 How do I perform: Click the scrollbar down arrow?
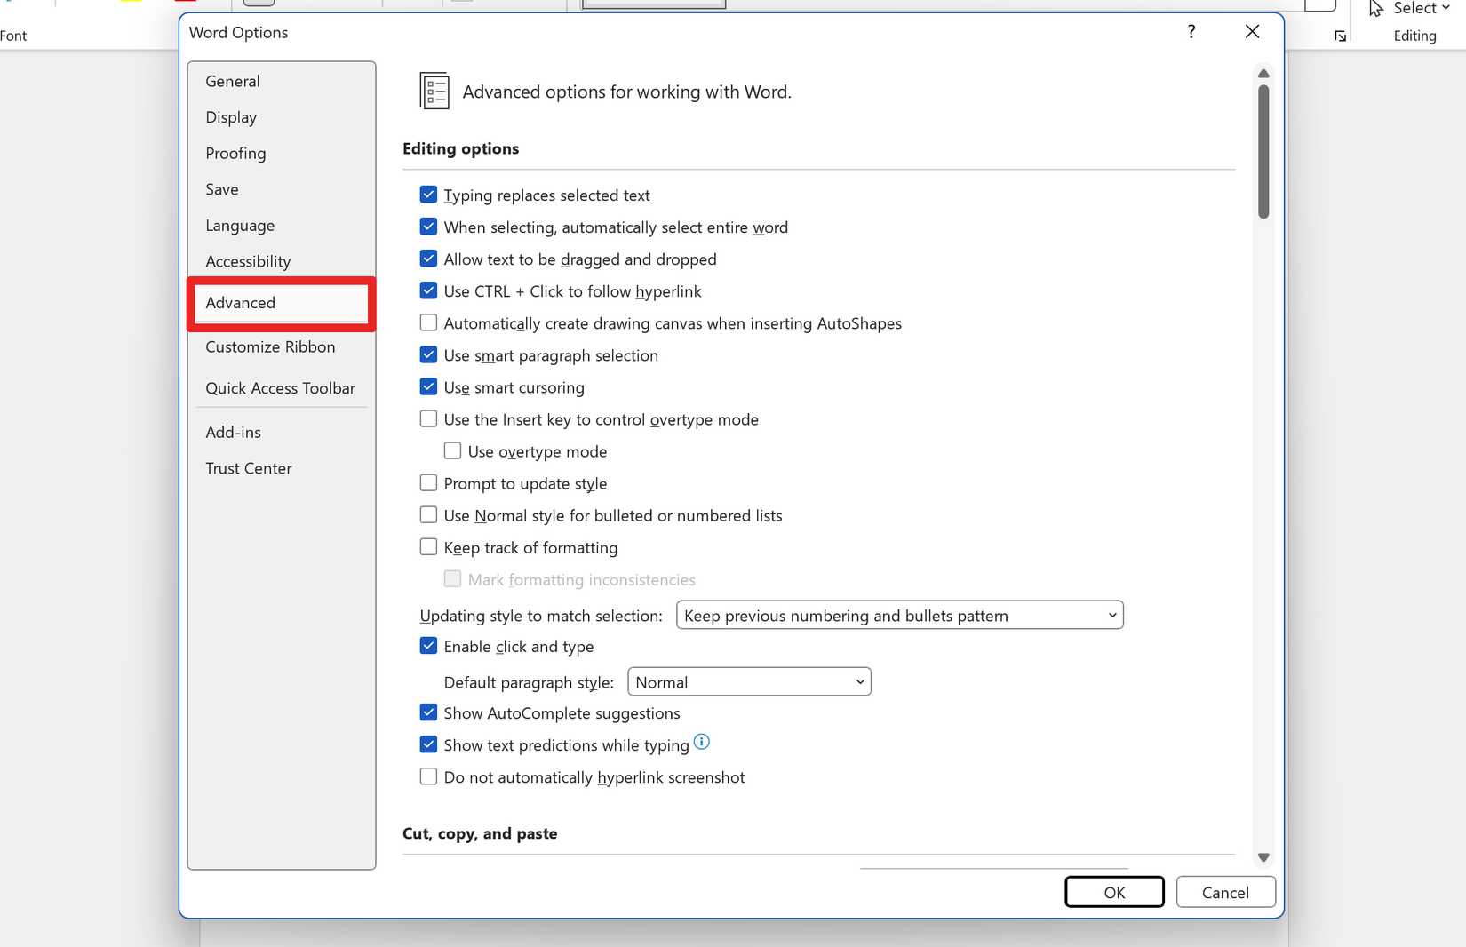click(1263, 856)
